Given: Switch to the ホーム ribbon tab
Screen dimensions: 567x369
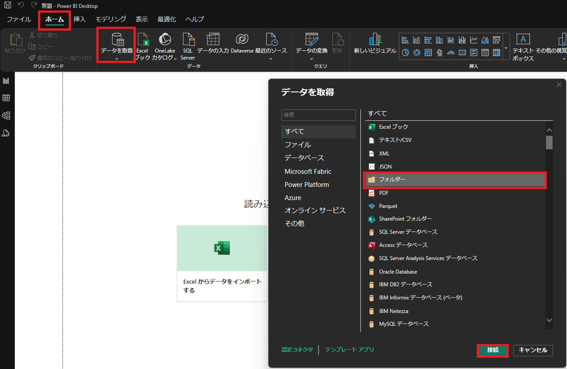Looking at the screenshot, I should (x=55, y=19).
